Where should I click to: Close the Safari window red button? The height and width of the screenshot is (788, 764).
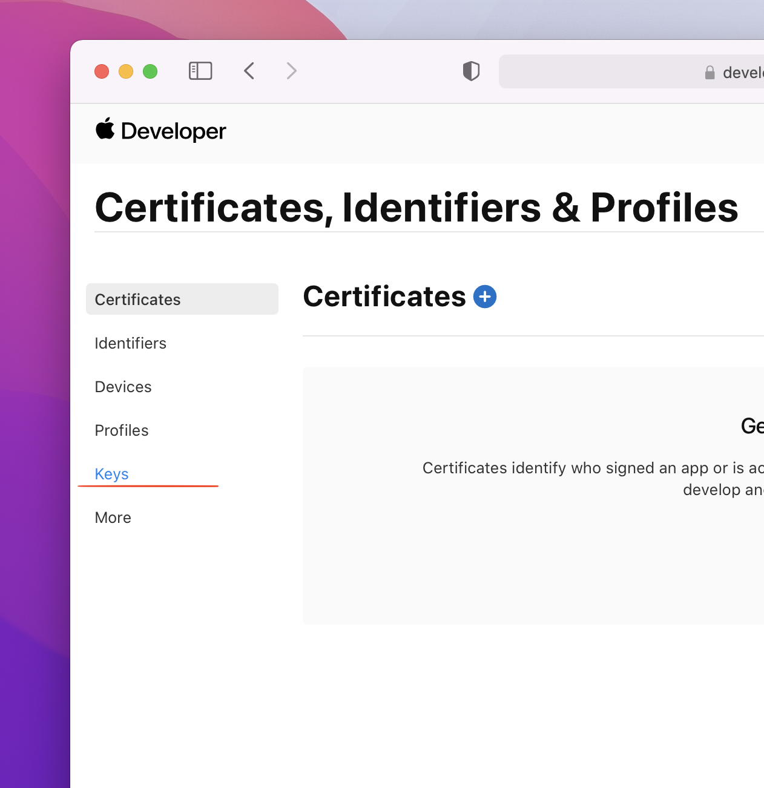tap(102, 71)
